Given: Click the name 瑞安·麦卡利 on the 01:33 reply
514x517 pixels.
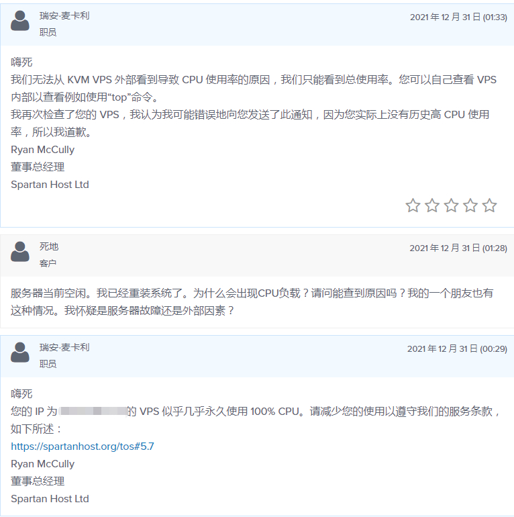Looking at the screenshot, I should pyautogui.click(x=64, y=15).
